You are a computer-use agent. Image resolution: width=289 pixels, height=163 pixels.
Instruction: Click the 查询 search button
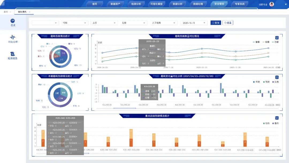(216, 23)
